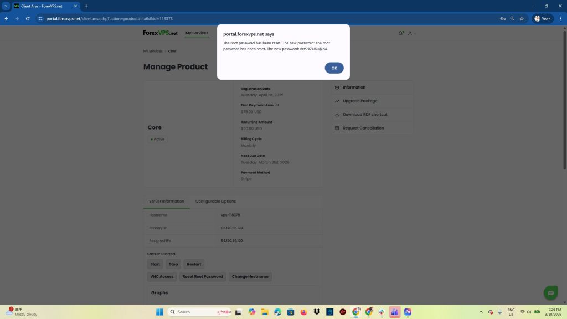Click Download RDP shortcut option
567x319 pixels.
click(365, 115)
